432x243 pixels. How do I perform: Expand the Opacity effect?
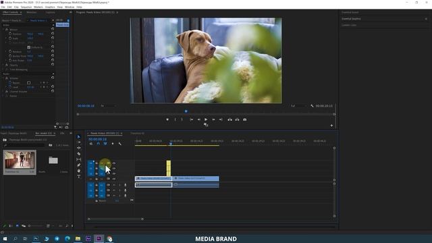[3, 65]
